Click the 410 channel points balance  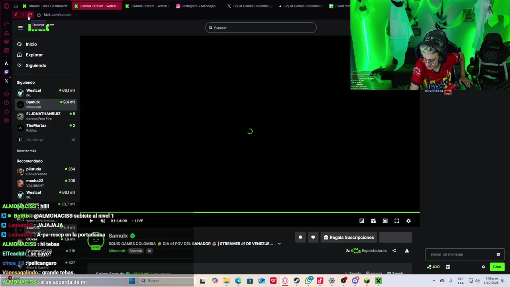(433, 267)
